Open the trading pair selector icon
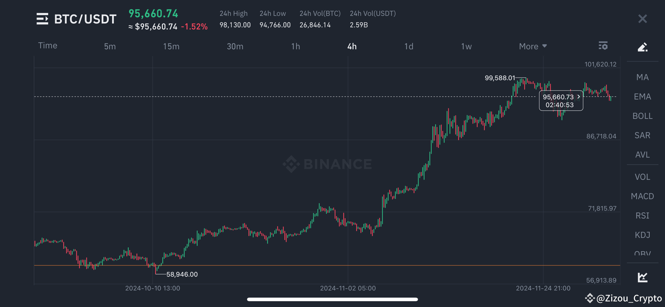Viewport: 665px width, 307px height. coord(42,19)
